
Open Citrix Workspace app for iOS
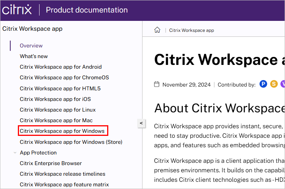click(x=55, y=99)
